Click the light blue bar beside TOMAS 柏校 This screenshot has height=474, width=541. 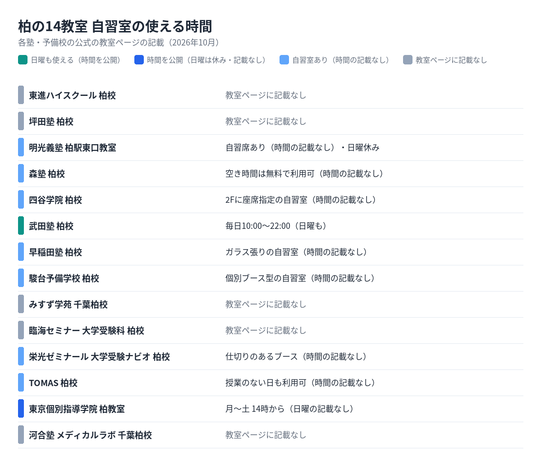(x=21, y=383)
